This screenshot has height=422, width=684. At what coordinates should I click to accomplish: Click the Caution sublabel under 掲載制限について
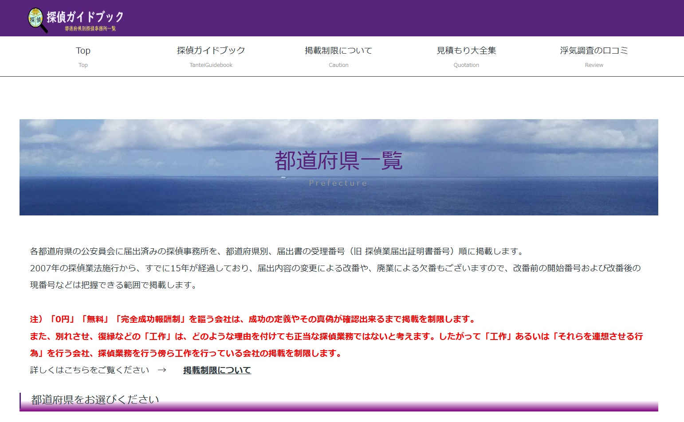338,65
